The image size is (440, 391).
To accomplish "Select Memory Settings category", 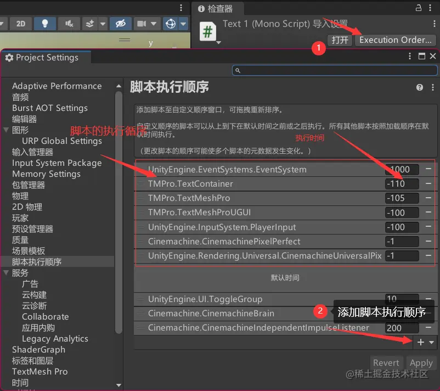I will click(x=46, y=174).
